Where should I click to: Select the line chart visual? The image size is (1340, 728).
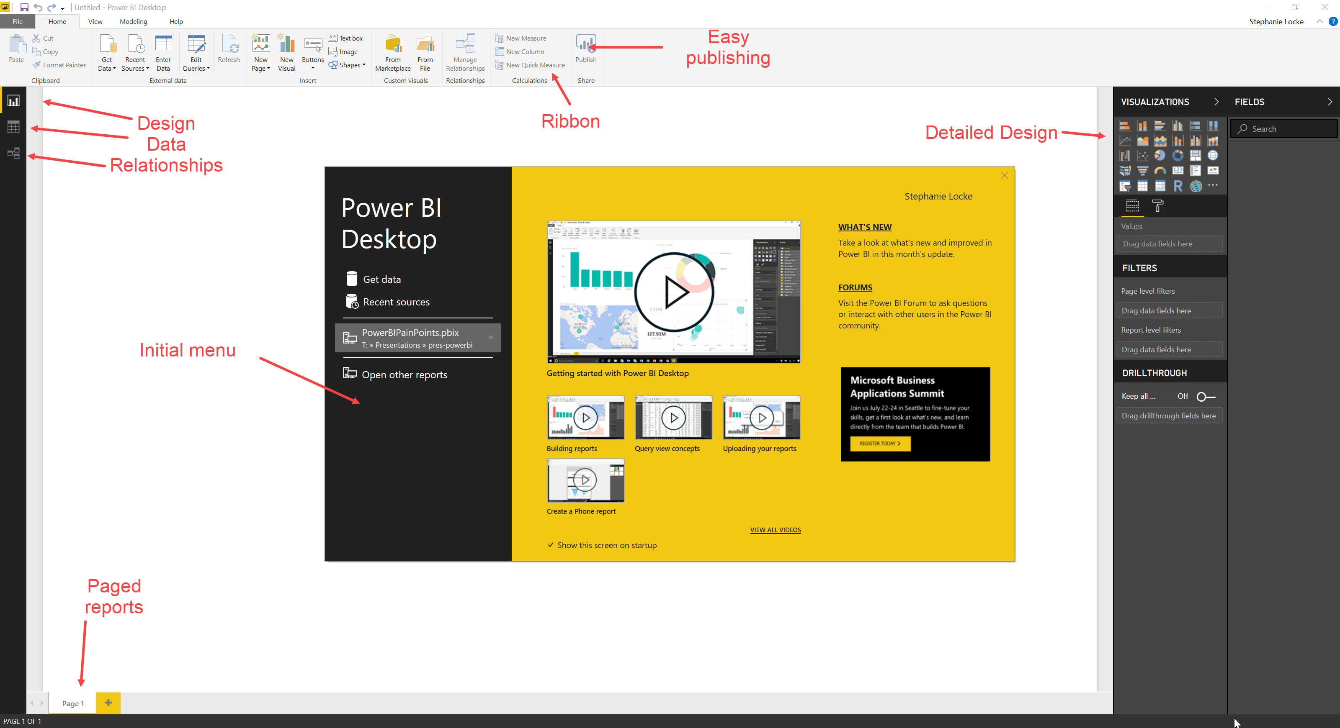[x=1125, y=141]
